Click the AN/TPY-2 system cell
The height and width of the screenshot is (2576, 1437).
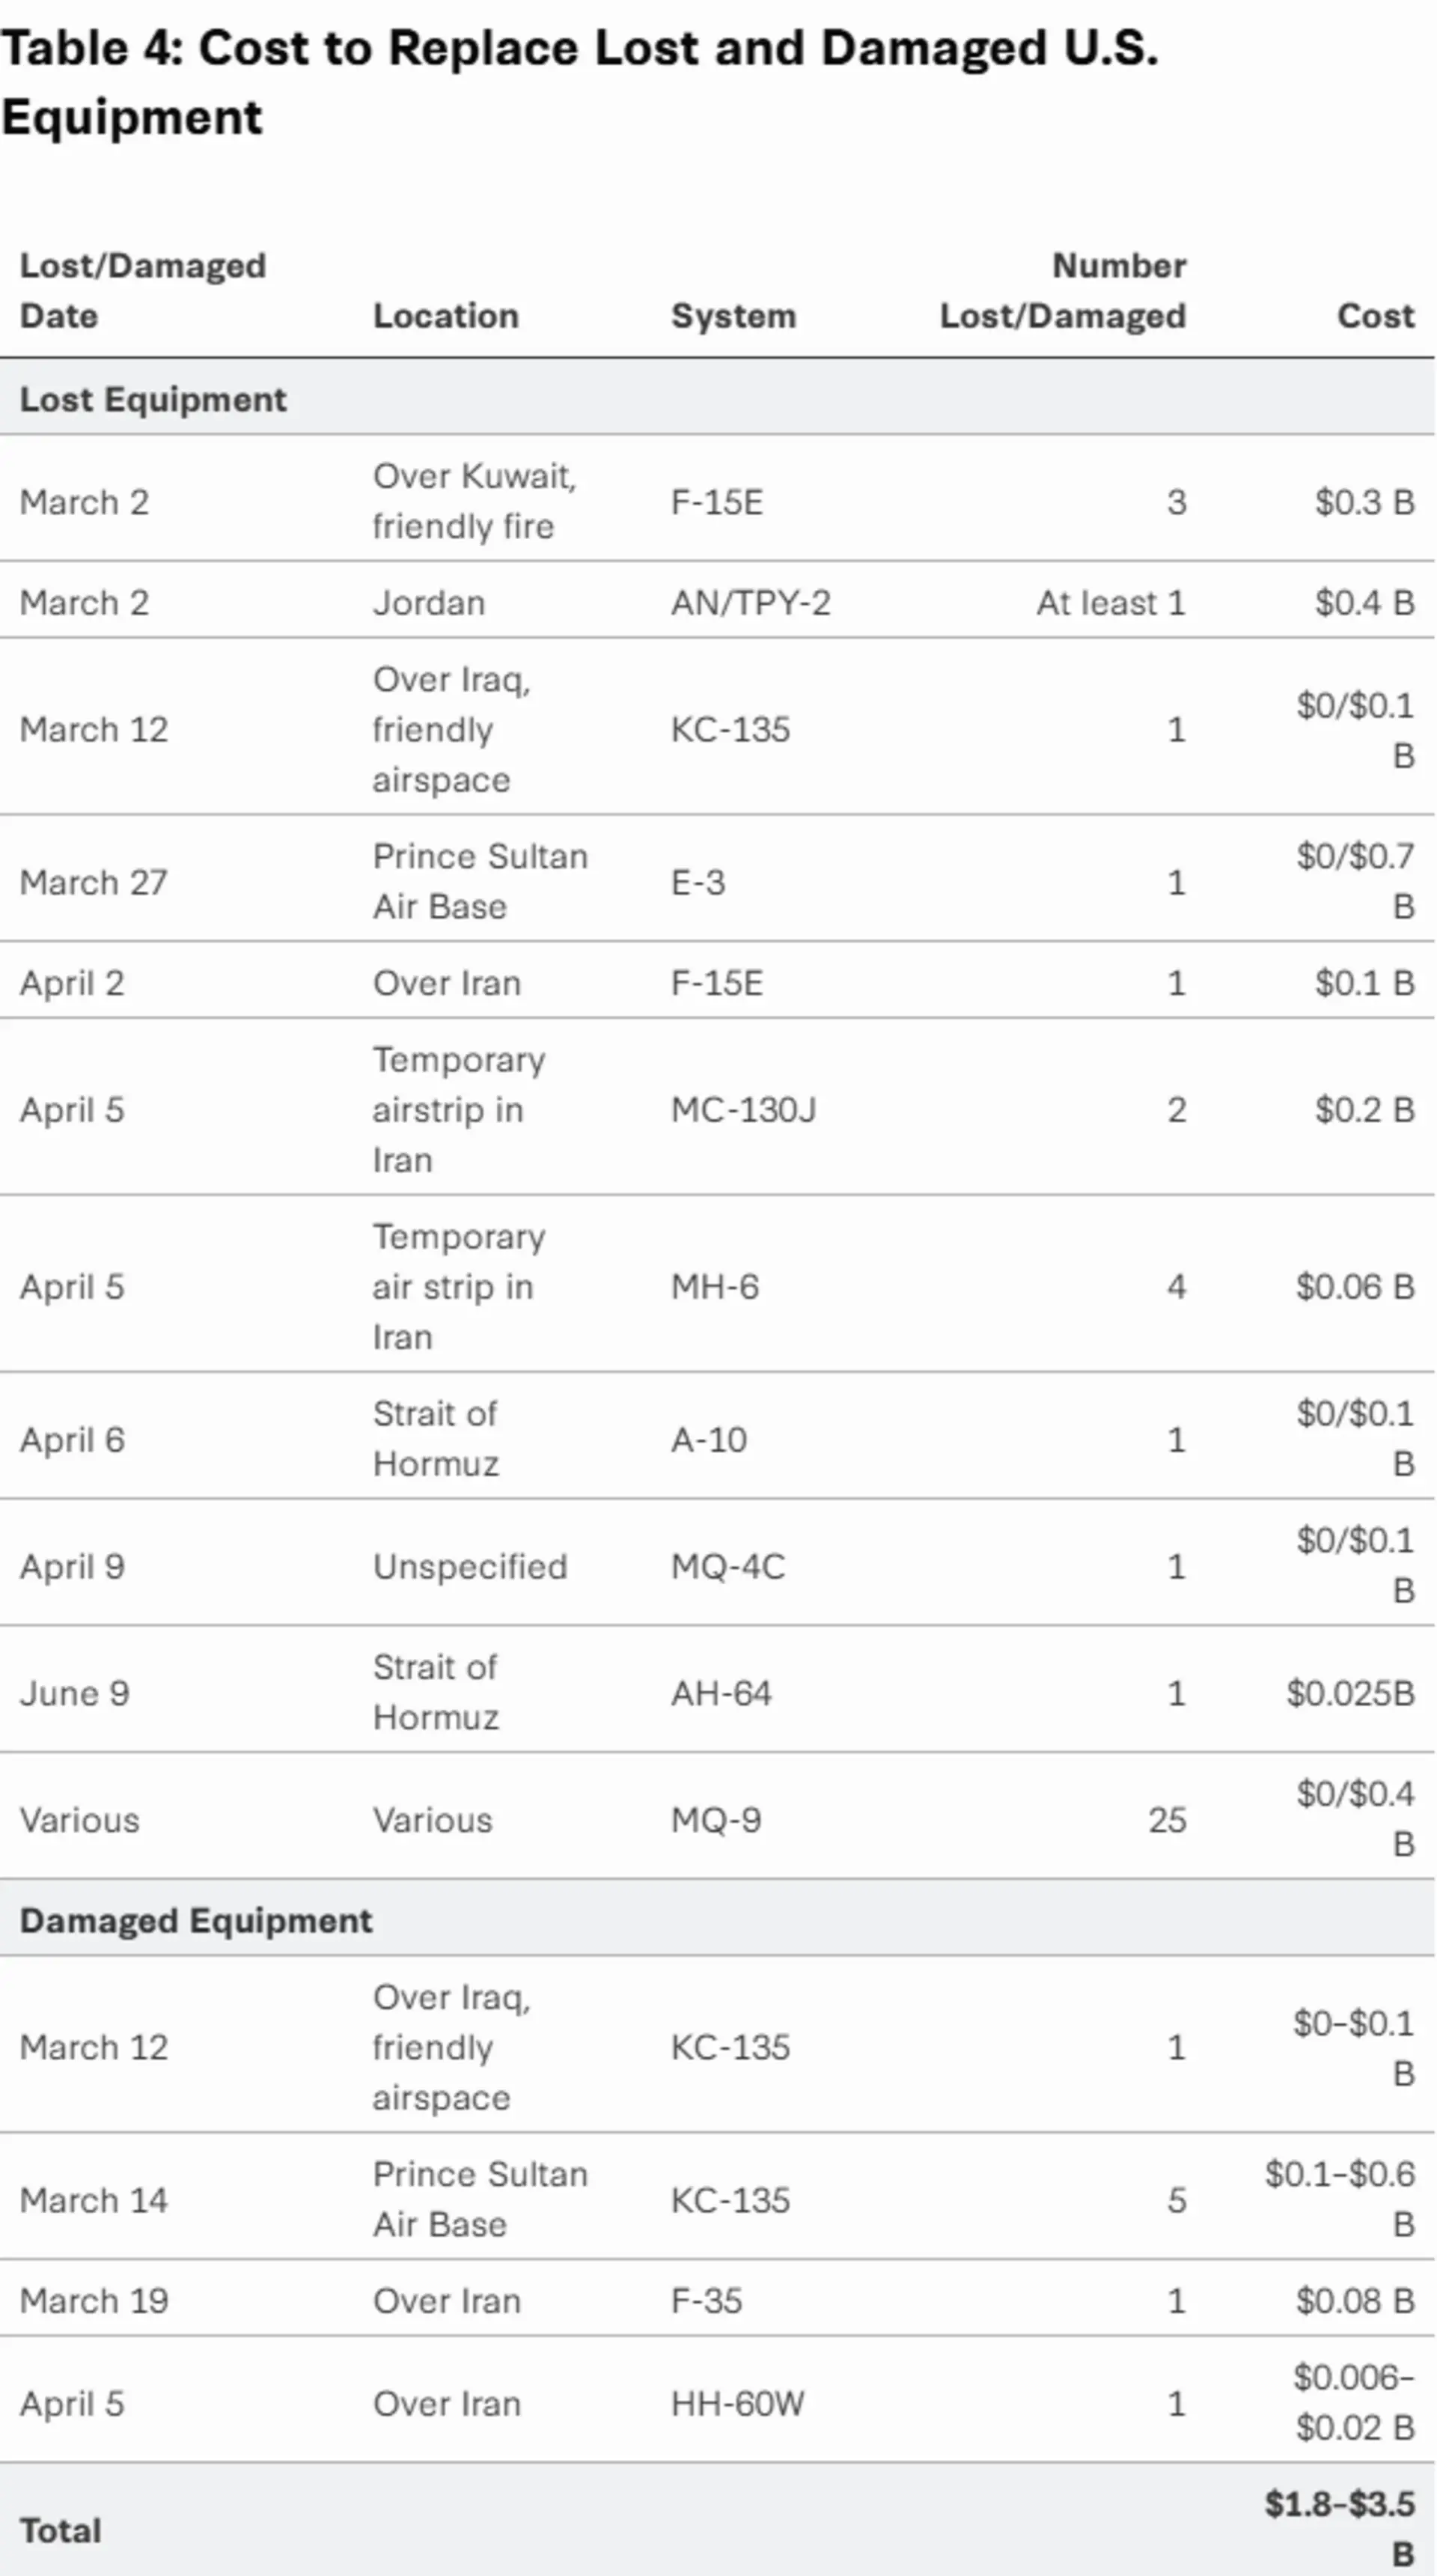(x=750, y=603)
